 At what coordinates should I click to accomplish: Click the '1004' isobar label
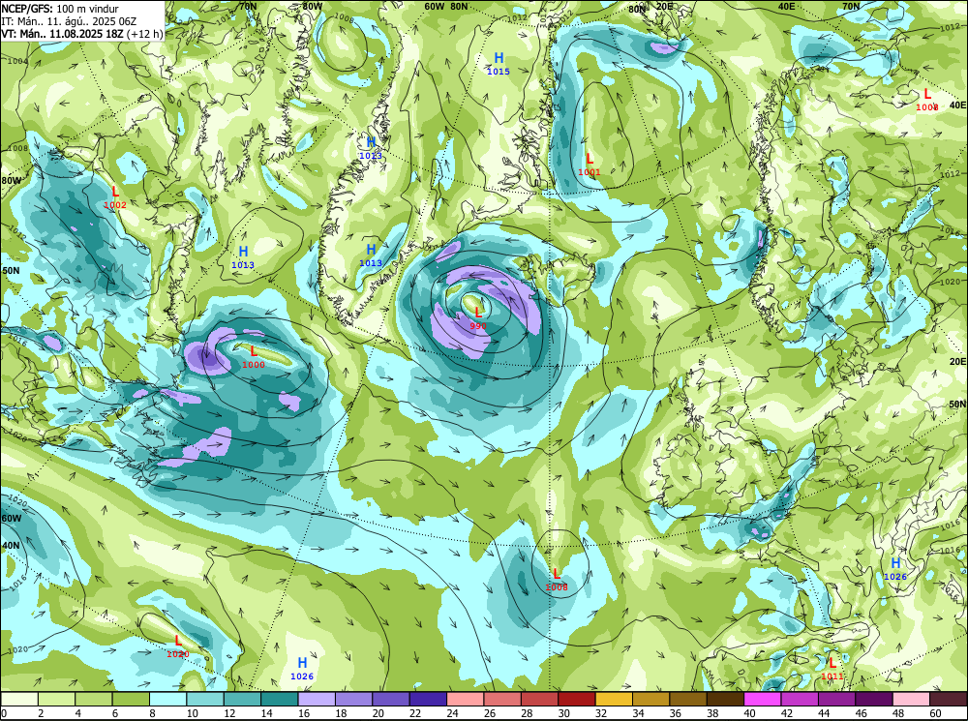(x=17, y=61)
